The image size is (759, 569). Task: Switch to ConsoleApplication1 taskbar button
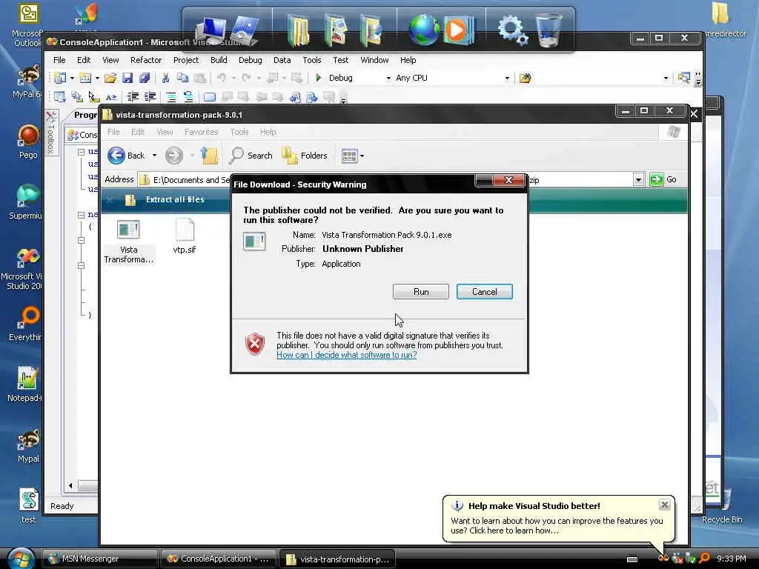pyautogui.click(x=219, y=559)
